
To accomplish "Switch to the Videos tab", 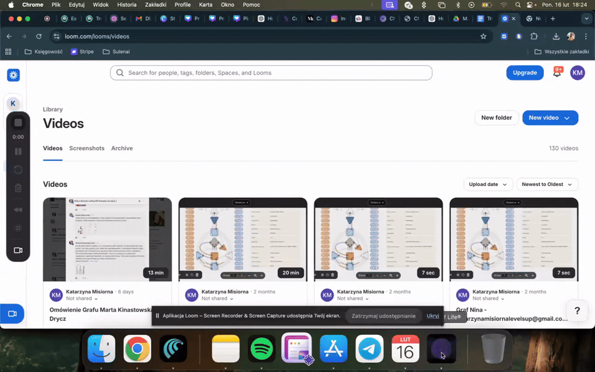I will (52, 148).
